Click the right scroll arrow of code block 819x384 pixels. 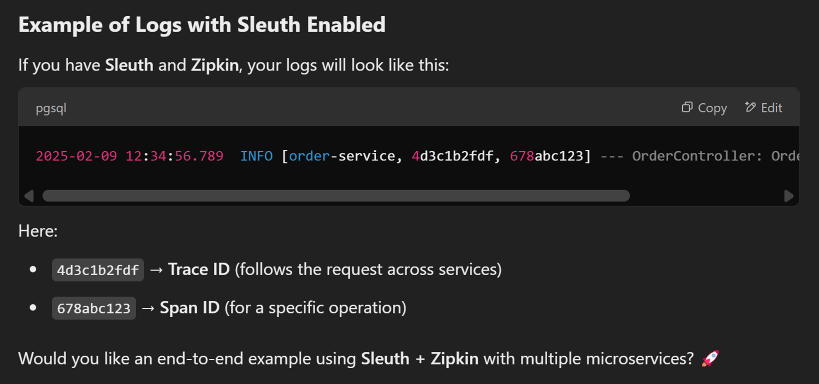(789, 196)
